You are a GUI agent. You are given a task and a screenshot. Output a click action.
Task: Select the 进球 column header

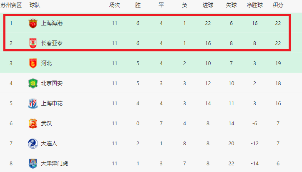(208, 5)
